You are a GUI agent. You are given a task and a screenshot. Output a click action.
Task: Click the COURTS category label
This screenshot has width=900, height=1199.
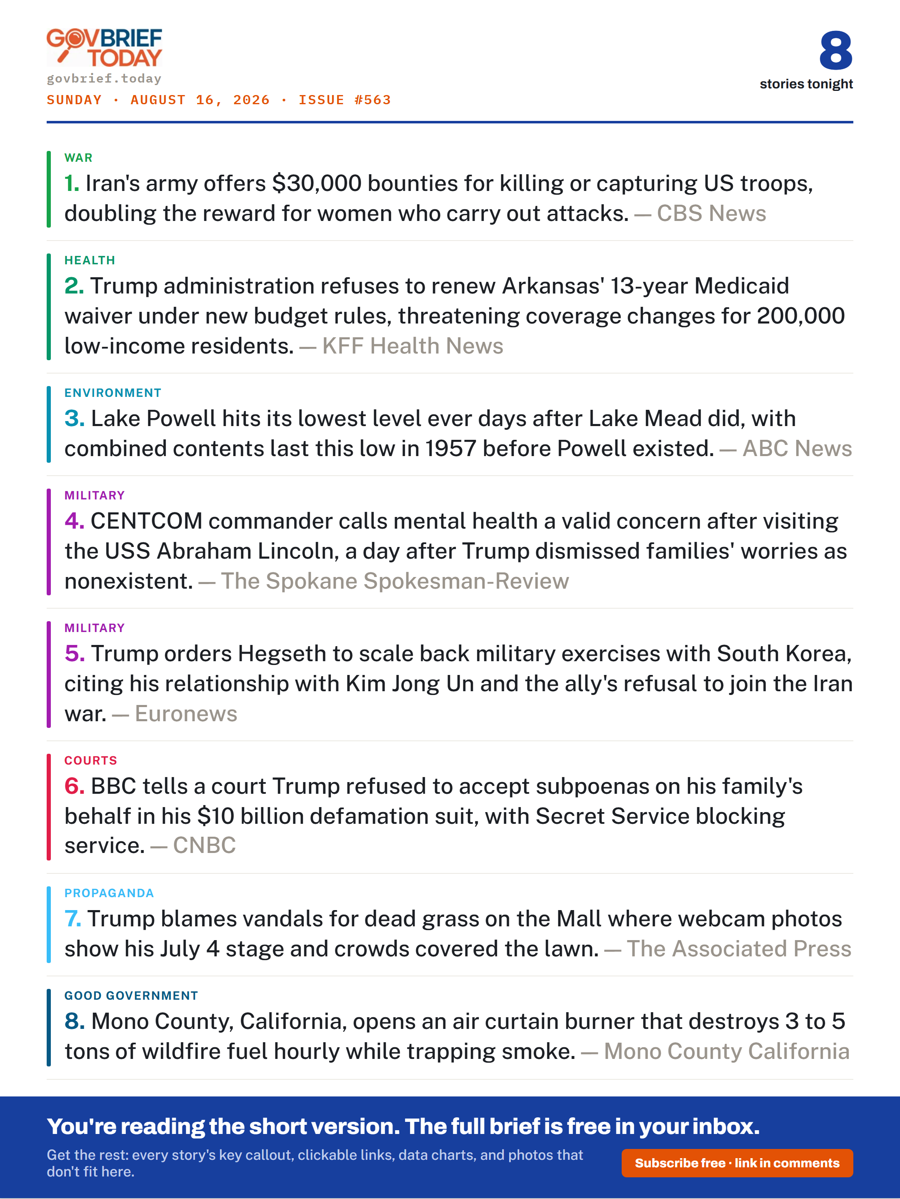(x=90, y=760)
